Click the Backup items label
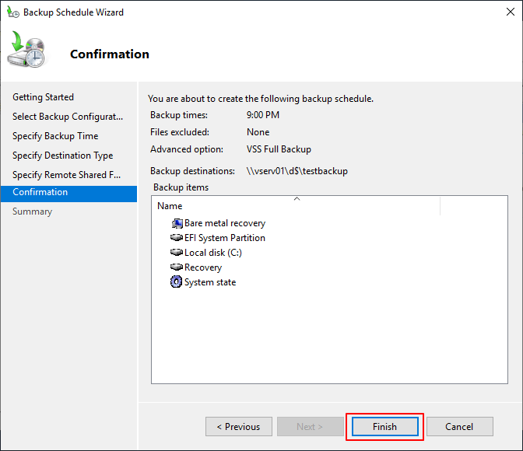The width and height of the screenshot is (523, 451). [x=181, y=187]
